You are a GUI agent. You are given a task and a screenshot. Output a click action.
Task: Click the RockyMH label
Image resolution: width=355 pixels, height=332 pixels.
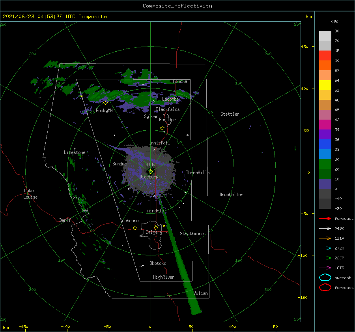coord(104,111)
